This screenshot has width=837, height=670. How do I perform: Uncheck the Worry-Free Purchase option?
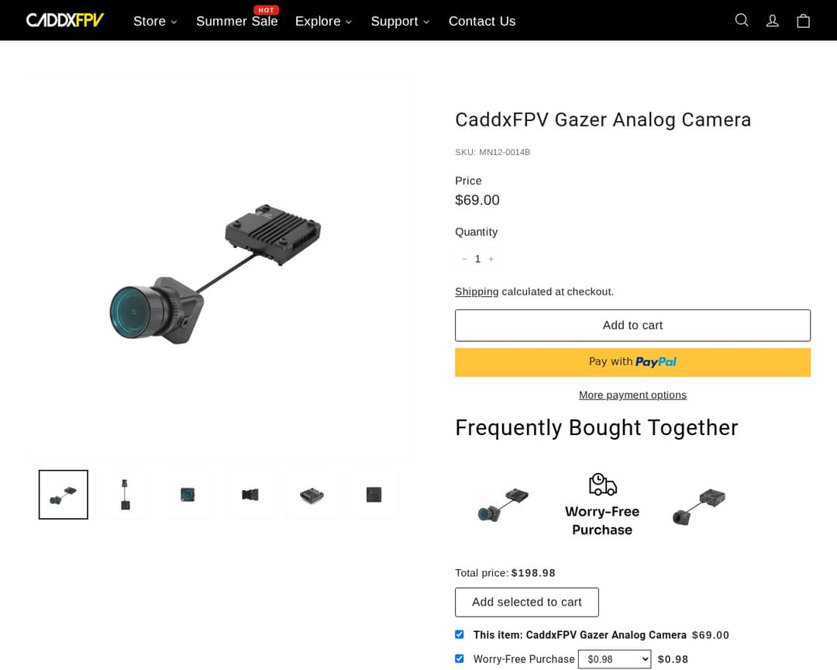click(x=459, y=658)
